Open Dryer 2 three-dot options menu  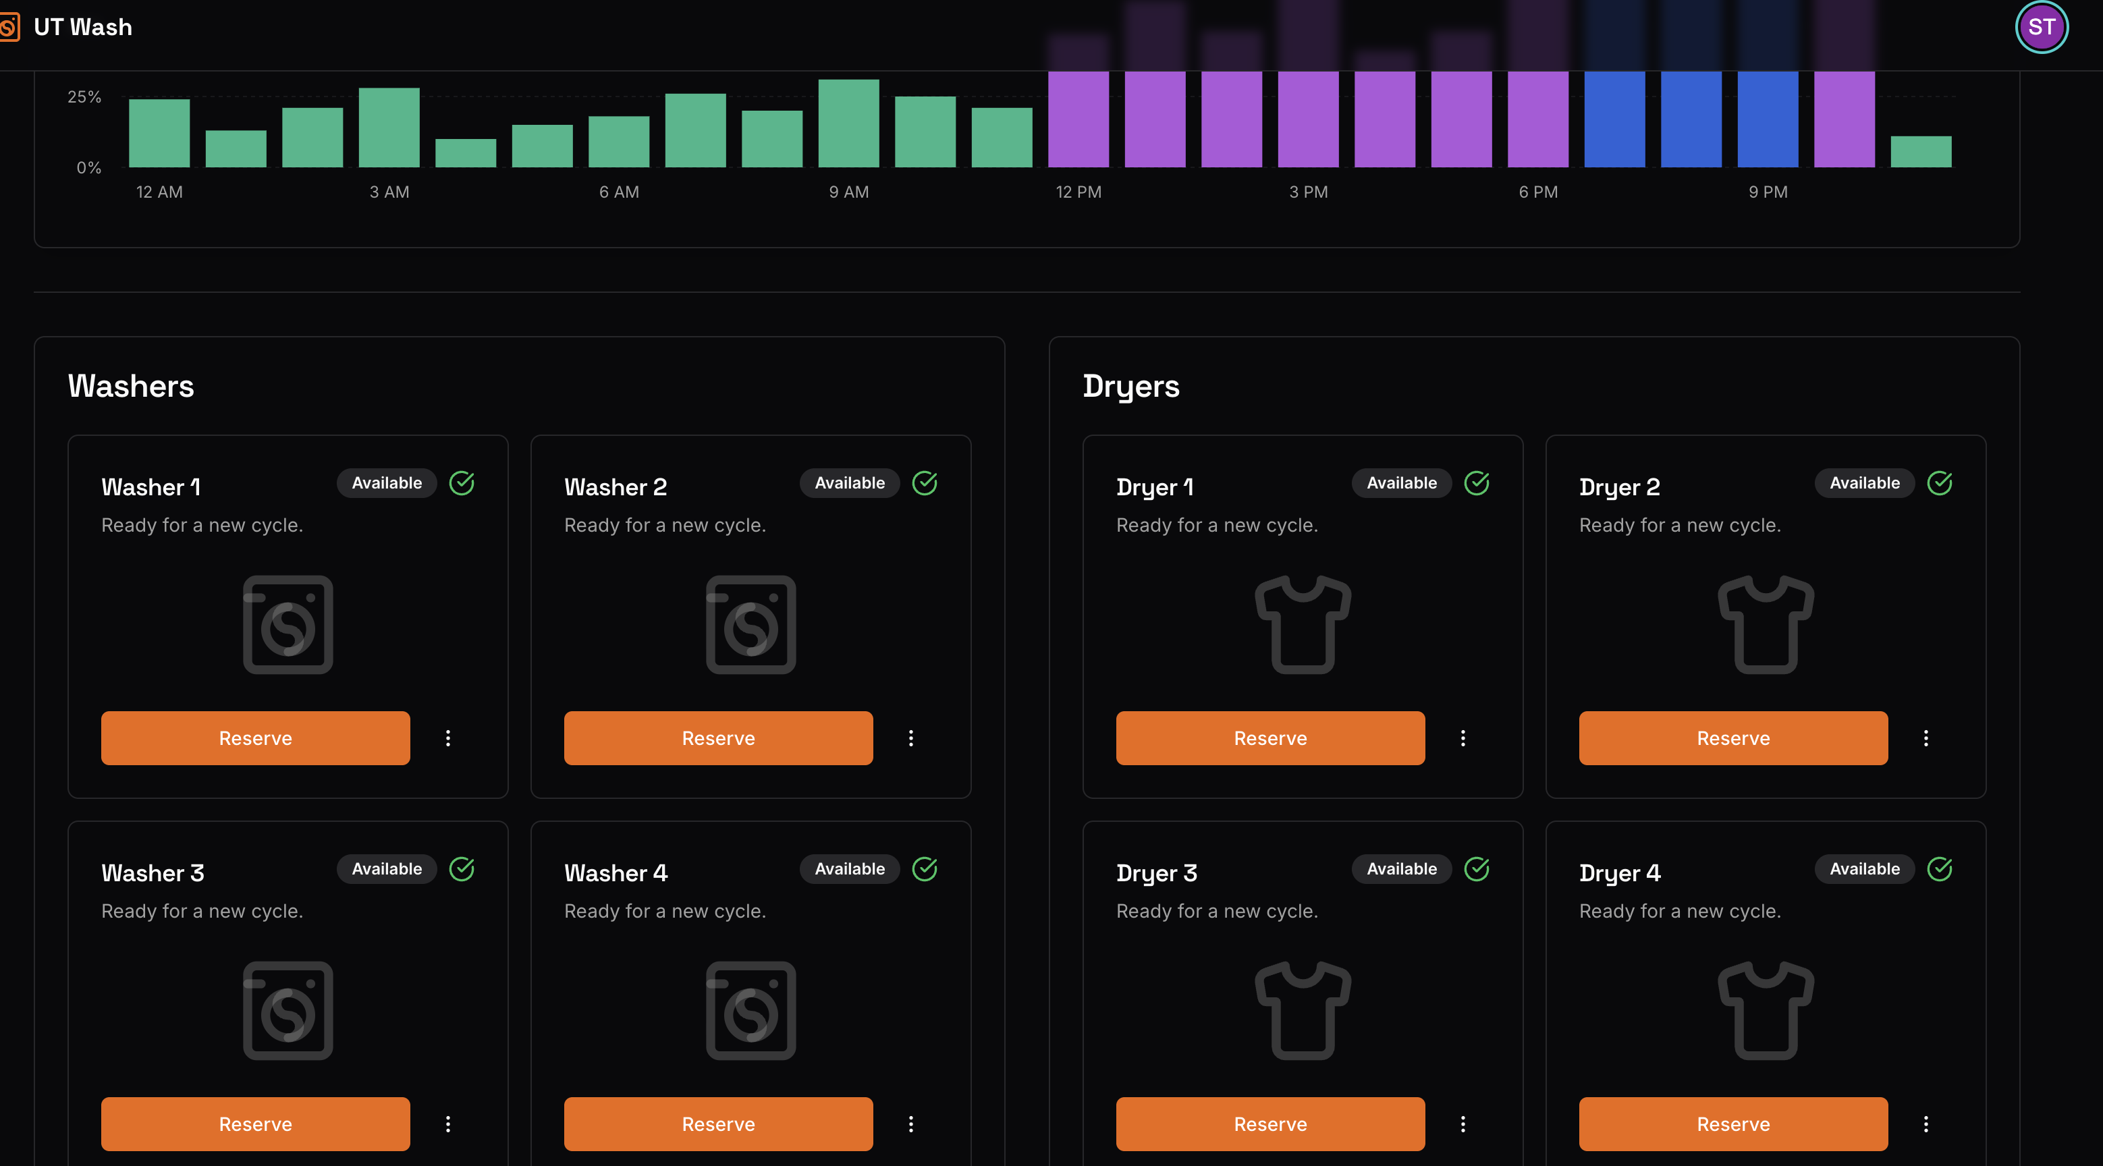1925,738
